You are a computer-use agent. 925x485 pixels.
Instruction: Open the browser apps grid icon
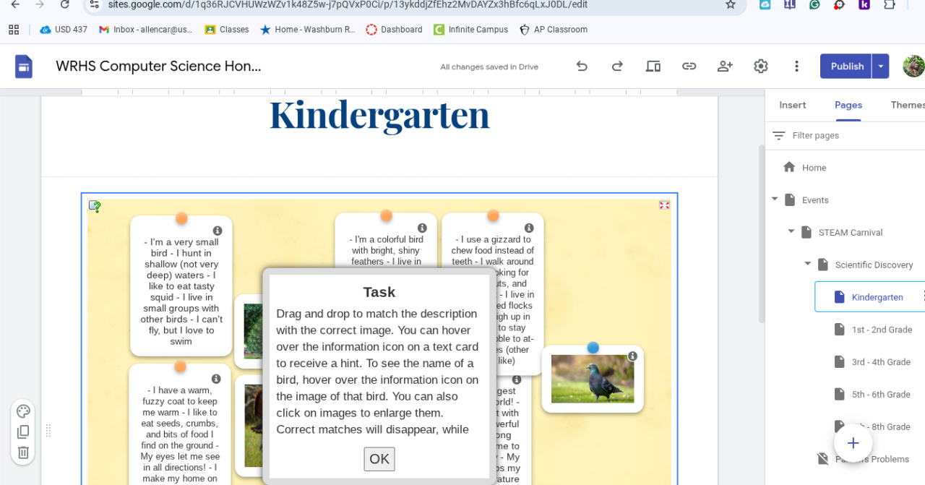pyautogui.click(x=14, y=30)
